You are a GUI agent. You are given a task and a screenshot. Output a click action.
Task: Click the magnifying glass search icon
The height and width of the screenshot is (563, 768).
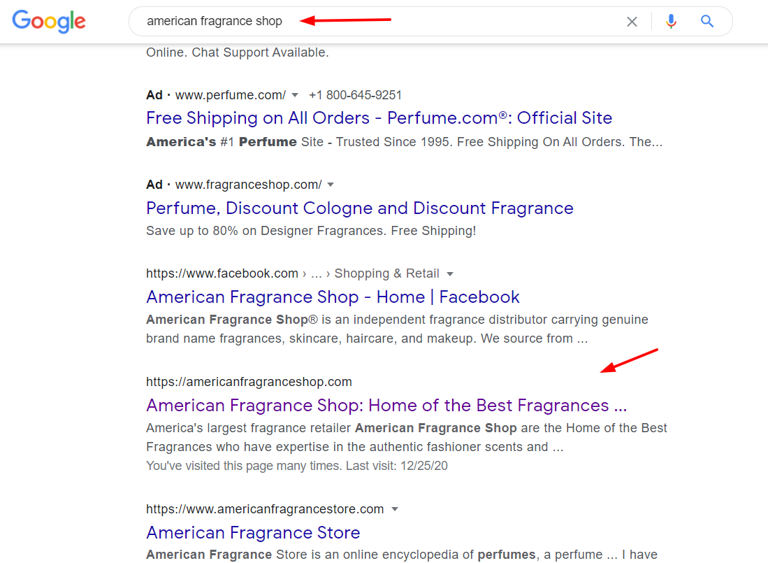click(x=707, y=22)
